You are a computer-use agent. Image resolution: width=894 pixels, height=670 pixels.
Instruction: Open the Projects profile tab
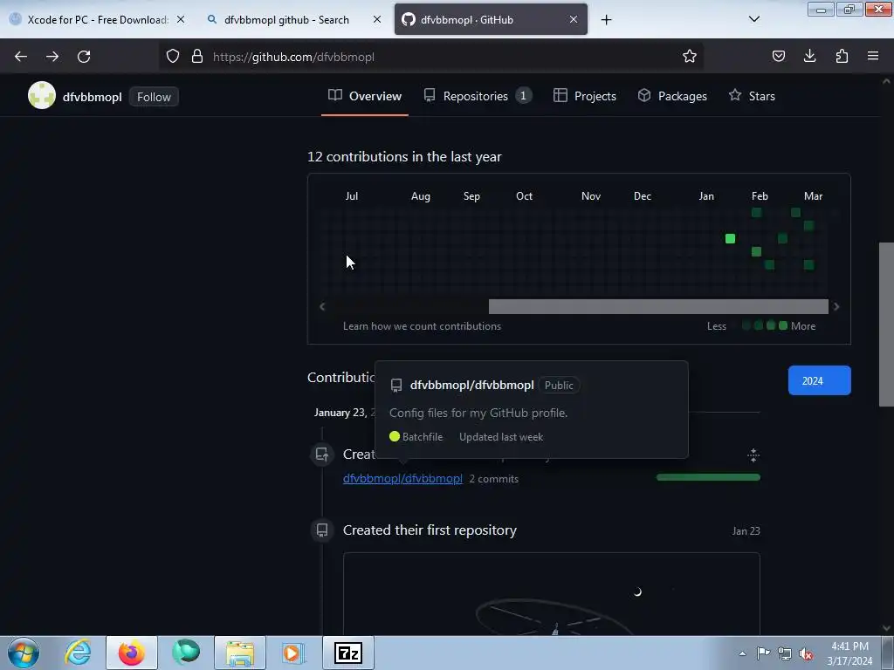tap(585, 96)
